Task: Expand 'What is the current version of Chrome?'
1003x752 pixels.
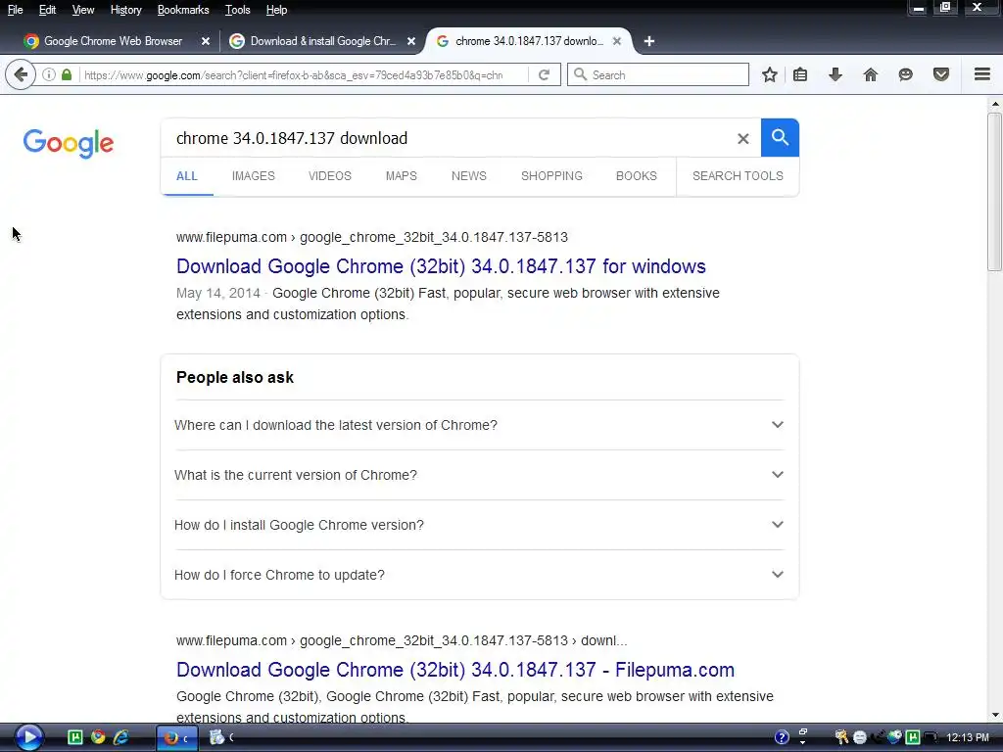Action: tap(479, 475)
